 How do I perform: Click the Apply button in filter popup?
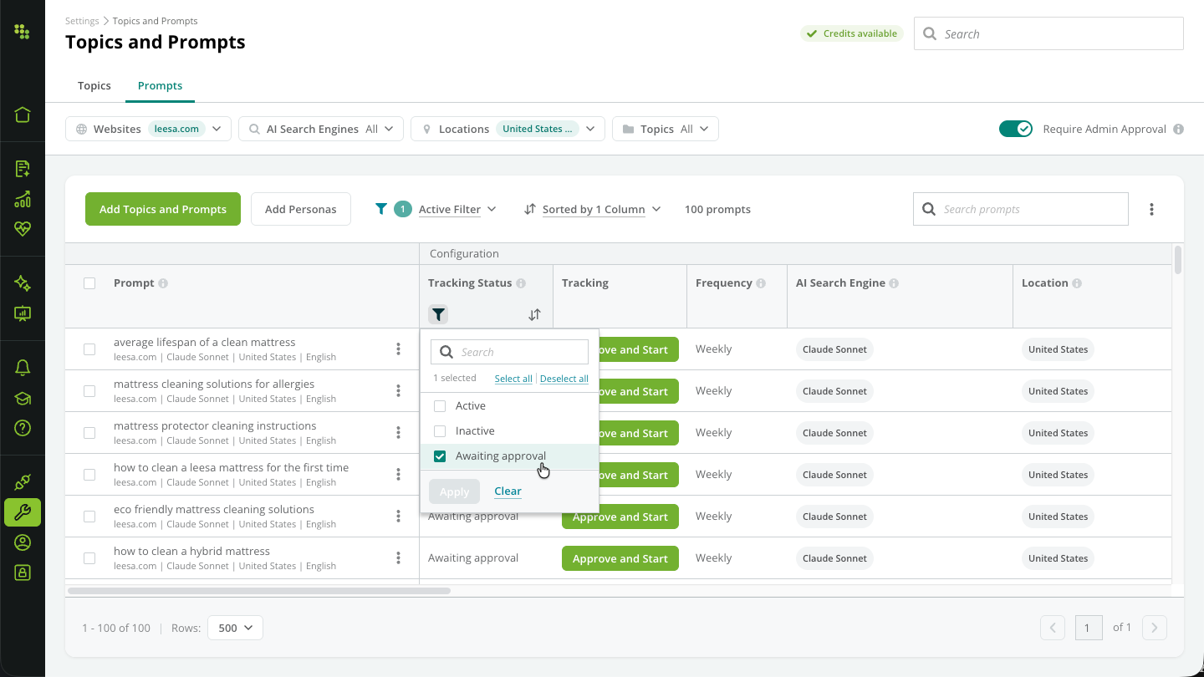coord(454,491)
